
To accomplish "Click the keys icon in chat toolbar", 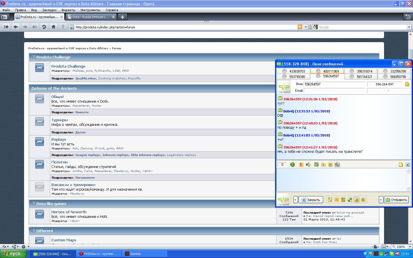I will pyautogui.click(x=337, y=165).
